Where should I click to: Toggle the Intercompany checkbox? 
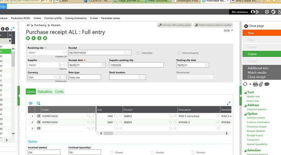[x=179, y=53]
